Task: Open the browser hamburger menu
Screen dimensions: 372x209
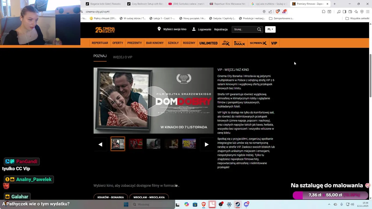Action: [x=368, y=12]
